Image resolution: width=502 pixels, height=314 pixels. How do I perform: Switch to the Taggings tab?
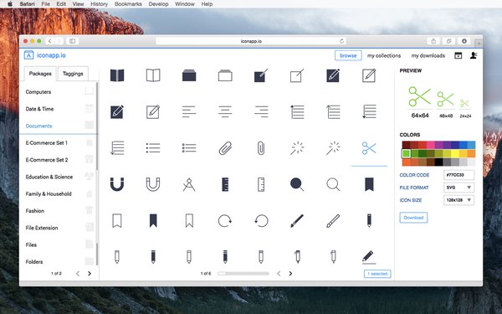pos(73,74)
